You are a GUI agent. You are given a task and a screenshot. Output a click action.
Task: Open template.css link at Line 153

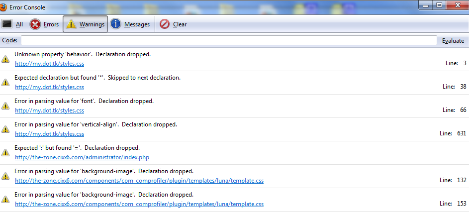[139, 204]
